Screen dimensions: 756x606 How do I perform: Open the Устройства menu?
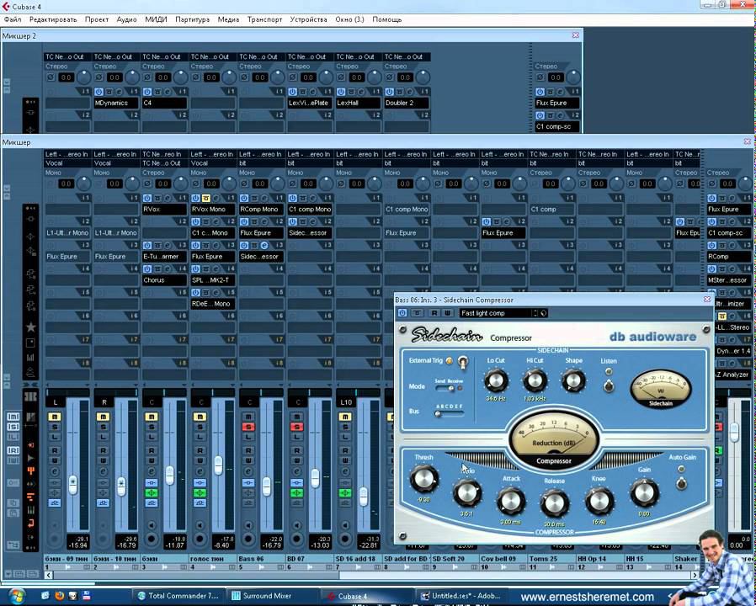[x=309, y=19]
